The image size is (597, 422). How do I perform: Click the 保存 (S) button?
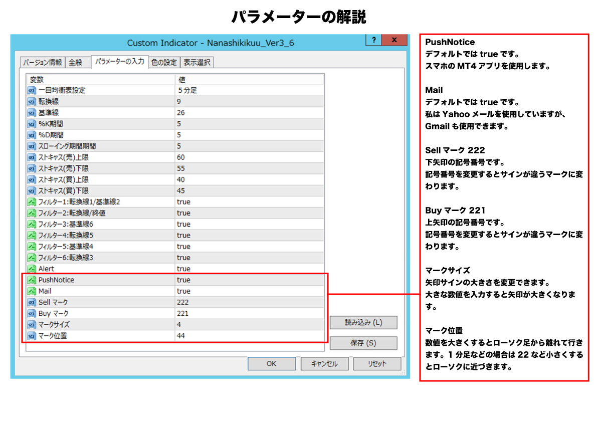[x=363, y=343]
